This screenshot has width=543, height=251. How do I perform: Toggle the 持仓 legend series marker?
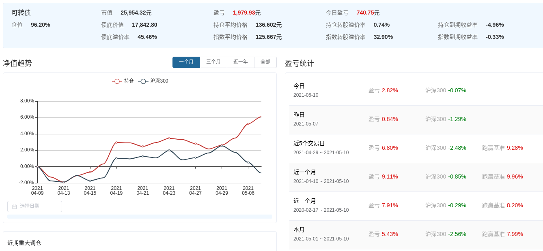pos(117,81)
